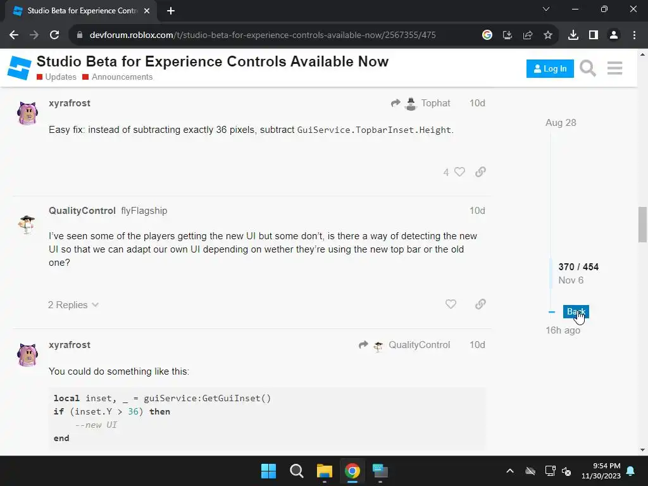Open Chrome downloads icon
Viewport: 648px width, 486px height.
point(573,35)
